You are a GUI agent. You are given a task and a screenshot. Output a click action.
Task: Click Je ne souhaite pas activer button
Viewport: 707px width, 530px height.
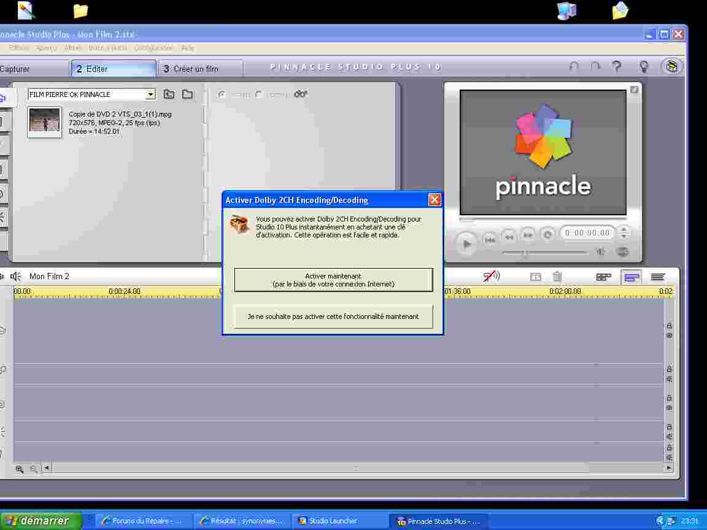[x=333, y=317]
